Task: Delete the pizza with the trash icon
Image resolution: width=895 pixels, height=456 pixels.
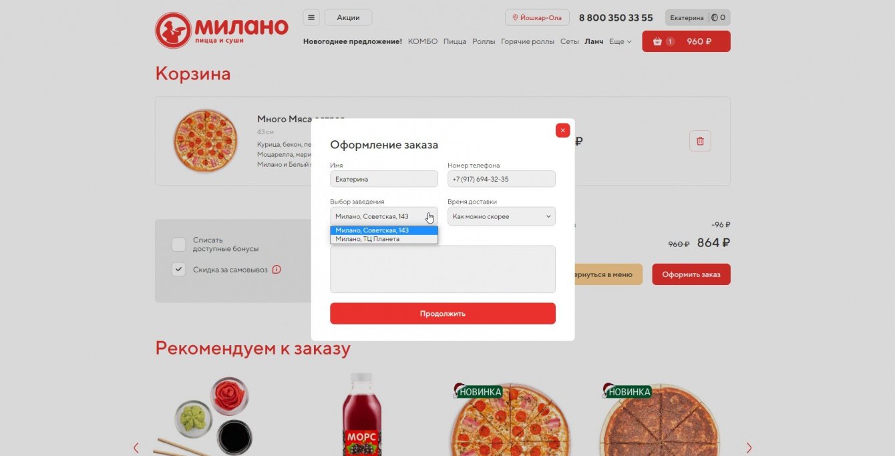Action: click(700, 141)
